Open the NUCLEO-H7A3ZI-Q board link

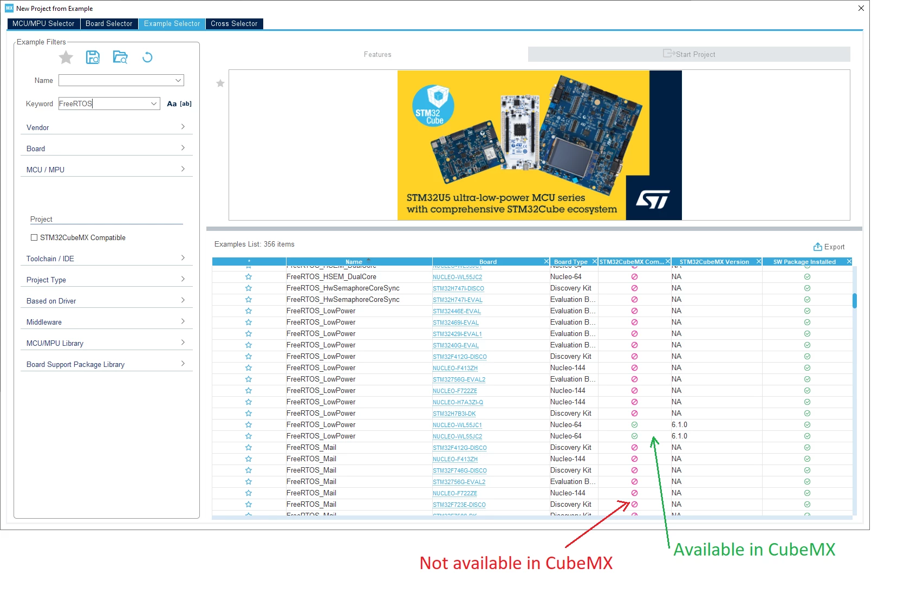point(458,402)
